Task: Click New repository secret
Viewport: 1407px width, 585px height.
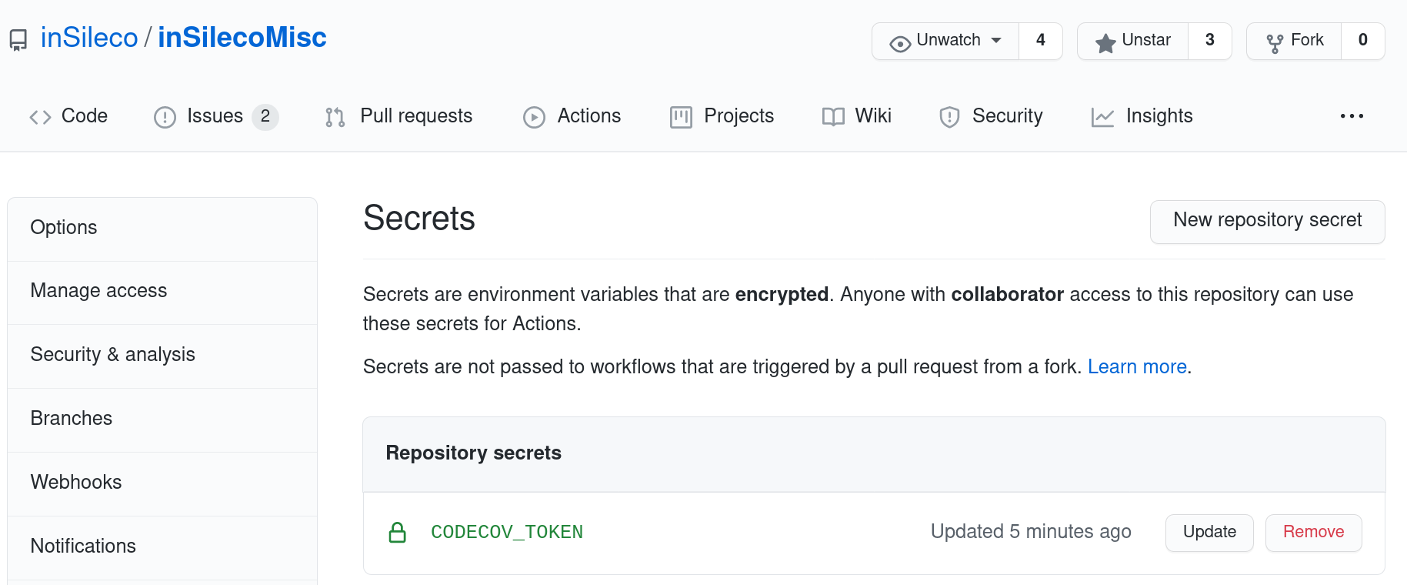Action: pos(1267,221)
